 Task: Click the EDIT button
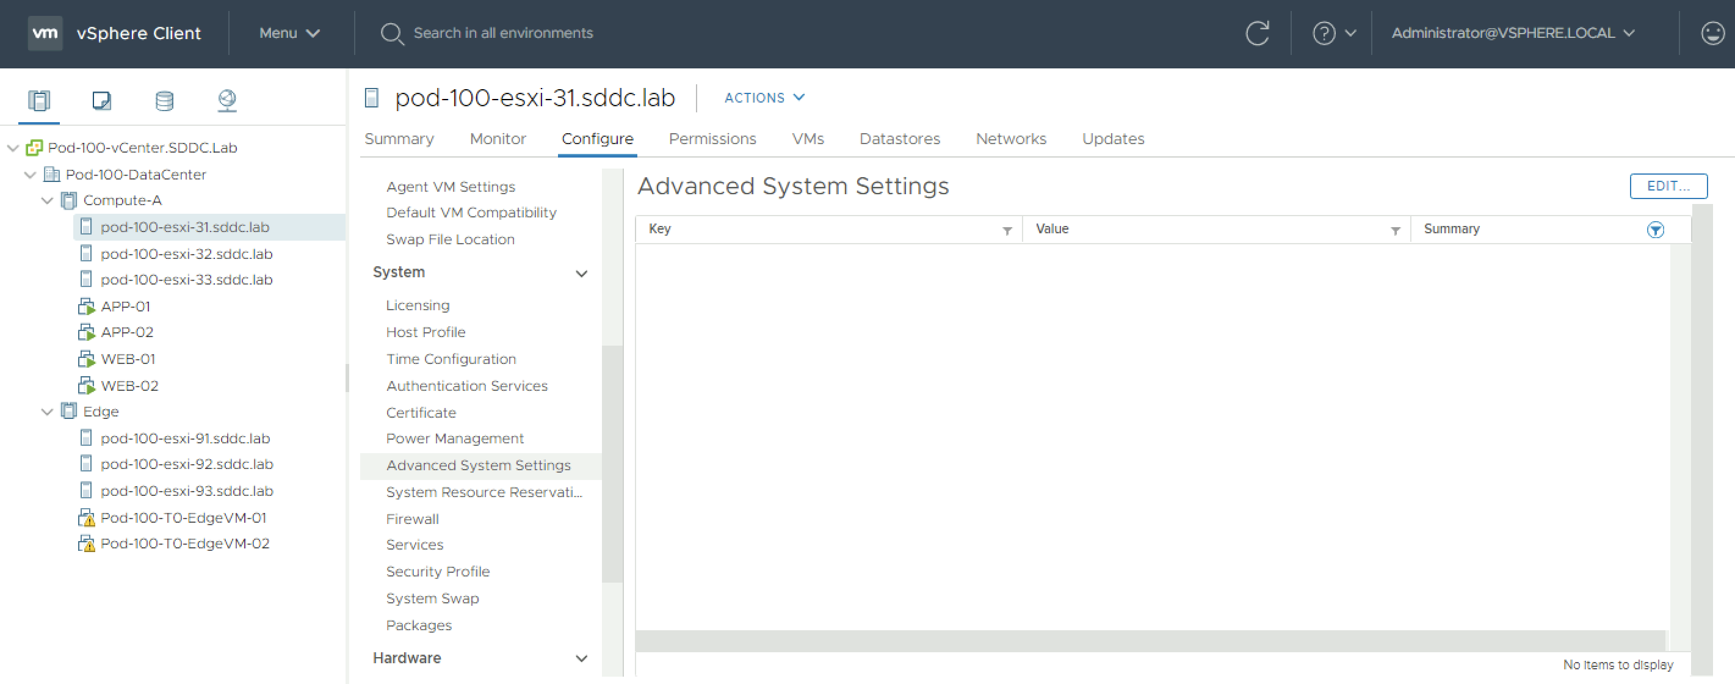1668,186
